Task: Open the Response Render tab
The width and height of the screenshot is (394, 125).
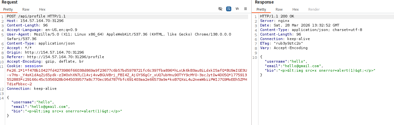Action: coord(314,10)
